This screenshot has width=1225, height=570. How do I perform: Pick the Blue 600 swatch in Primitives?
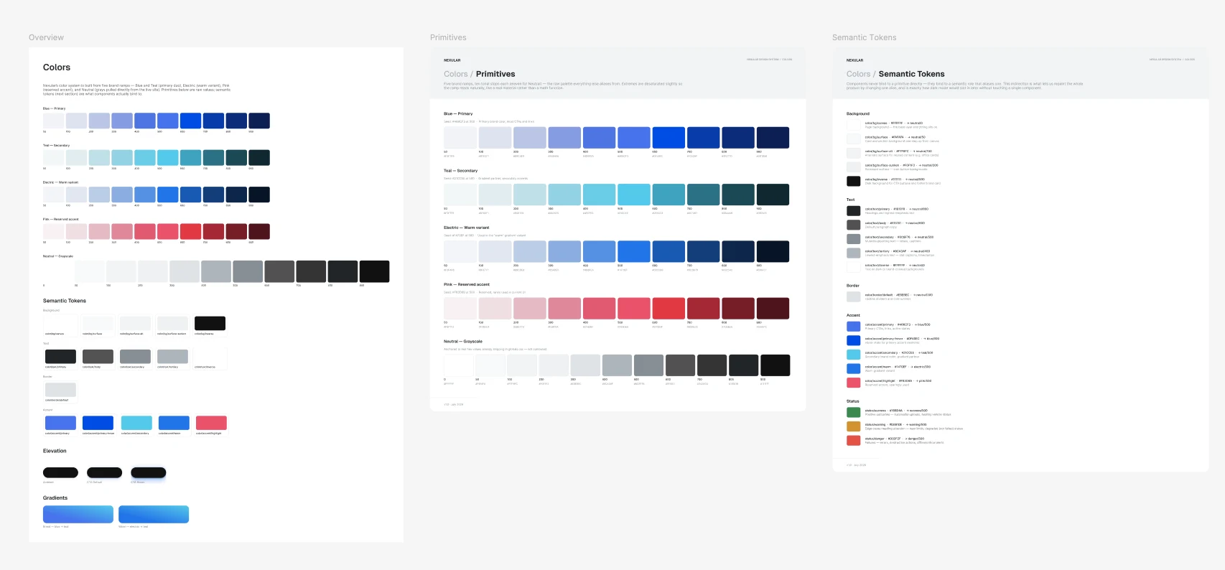667,138
